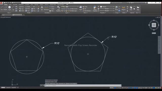
Task: Open the object color ByLayer dropdown
Action: pyautogui.click(x=107, y=7)
